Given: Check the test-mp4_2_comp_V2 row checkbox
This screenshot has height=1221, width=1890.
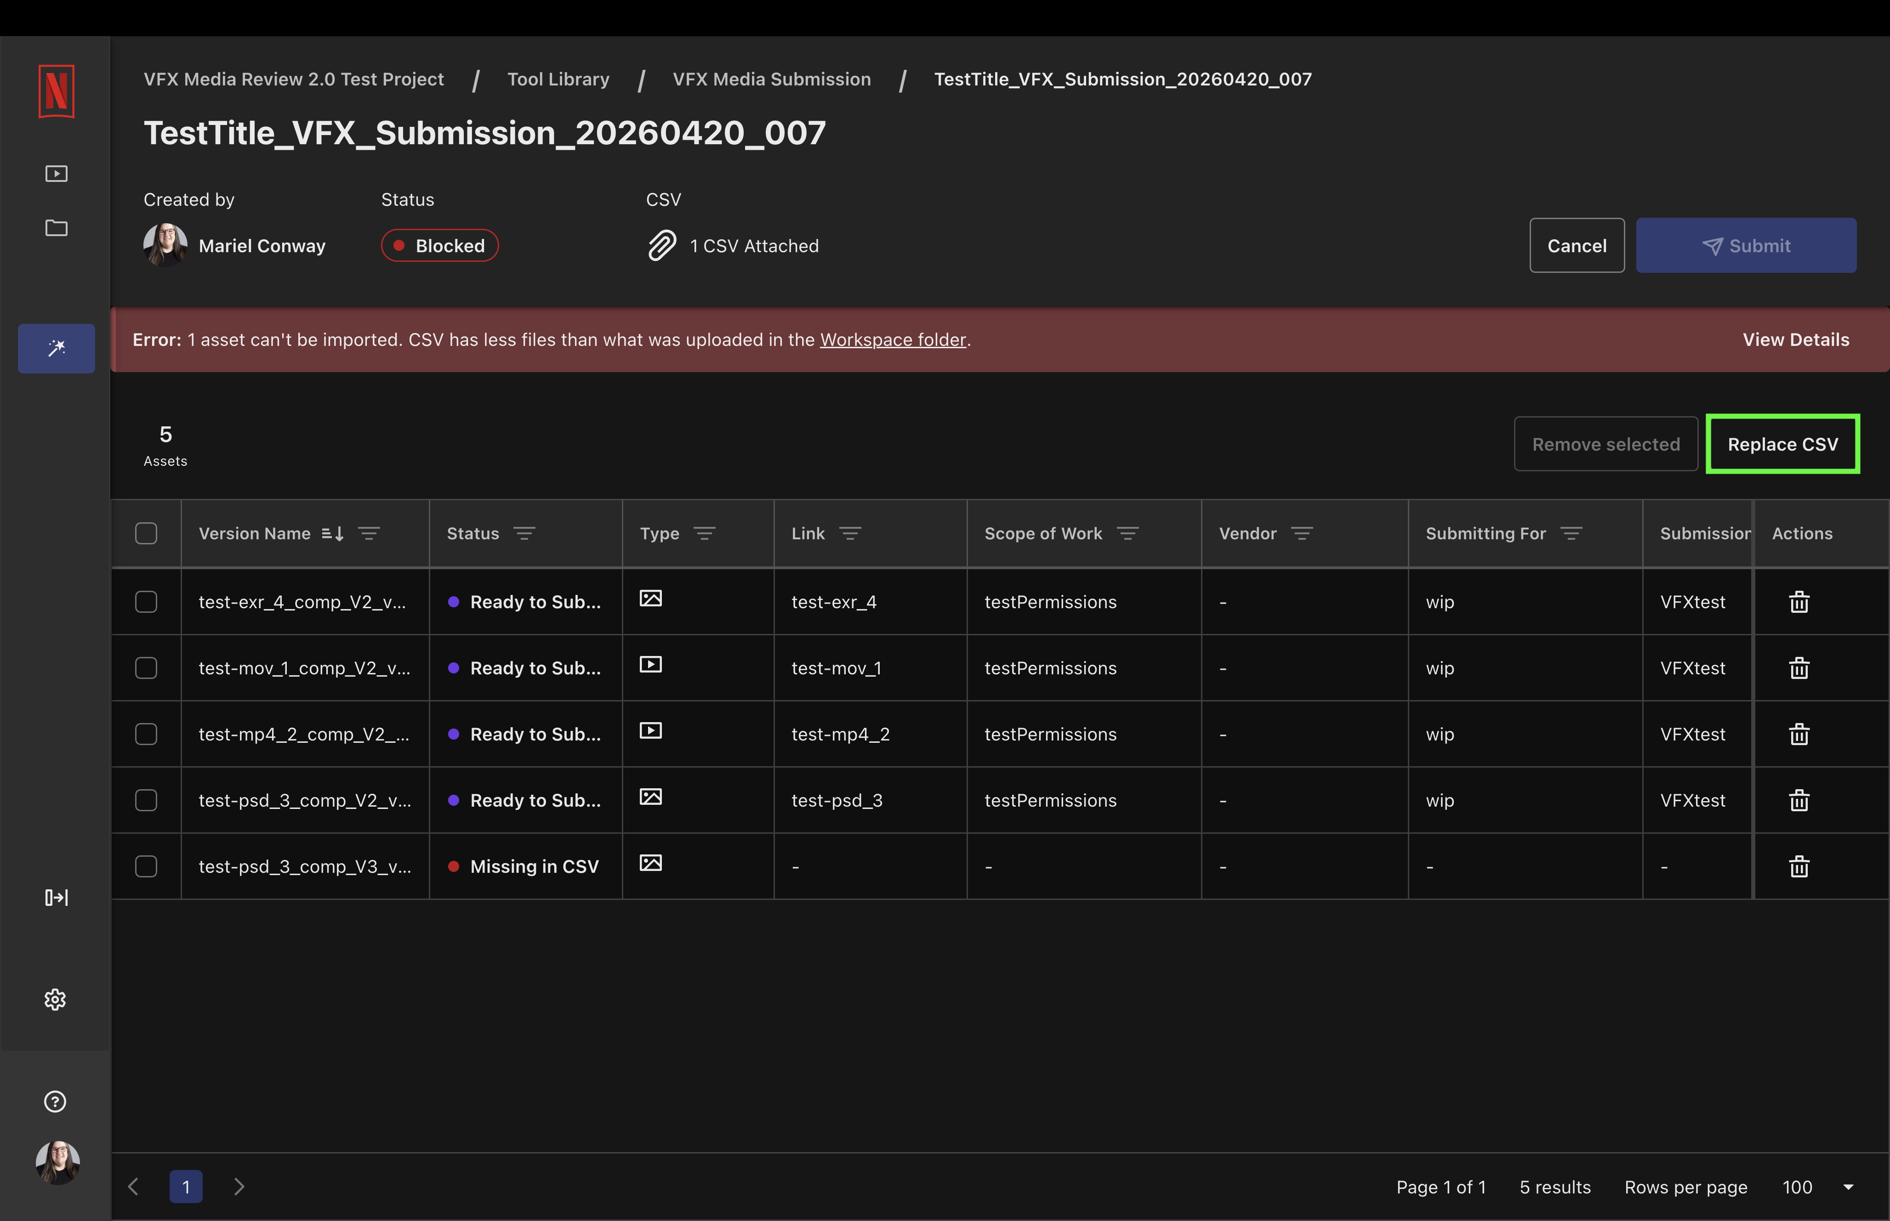Looking at the screenshot, I should coord(146,734).
